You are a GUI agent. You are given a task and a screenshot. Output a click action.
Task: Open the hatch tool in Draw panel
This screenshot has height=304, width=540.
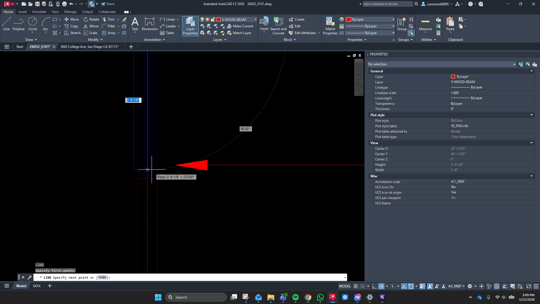click(55, 33)
